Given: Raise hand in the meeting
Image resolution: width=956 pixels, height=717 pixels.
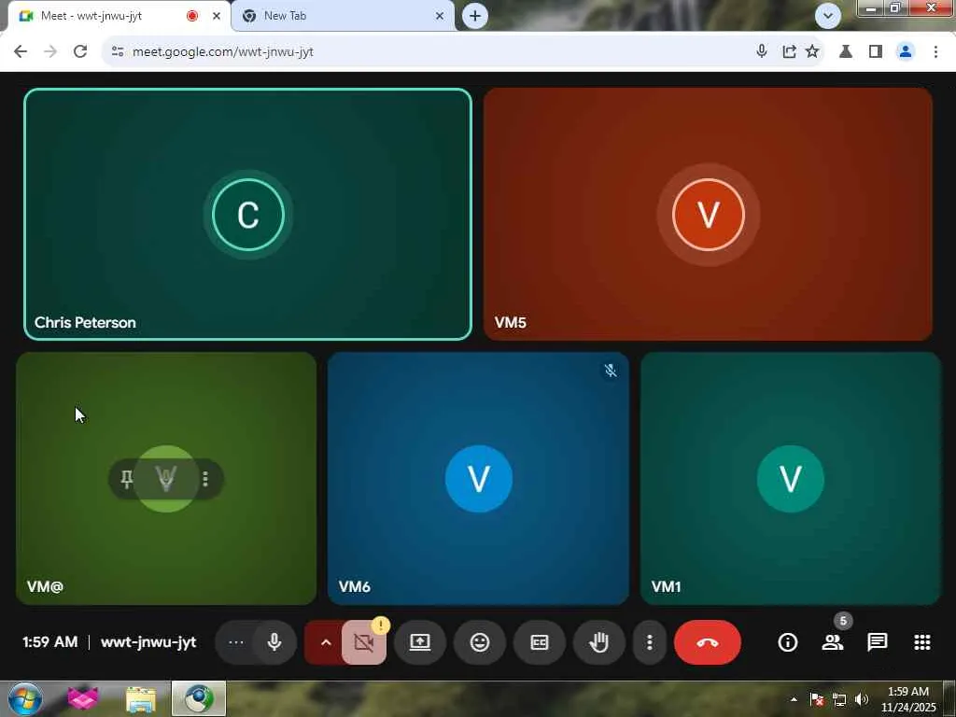Looking at the screenshot, I should pos(599,642).
